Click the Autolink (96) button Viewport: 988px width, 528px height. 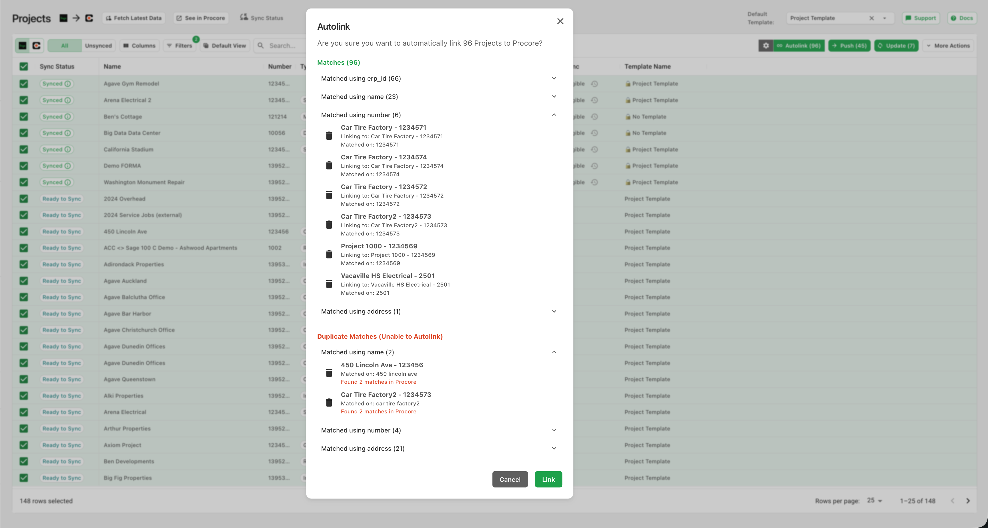[798, 46]
